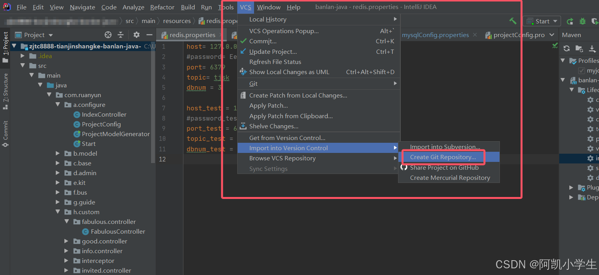Click Maven generate sources folder icon
Viewport: 599px width, 275px height.
point(579,48)
